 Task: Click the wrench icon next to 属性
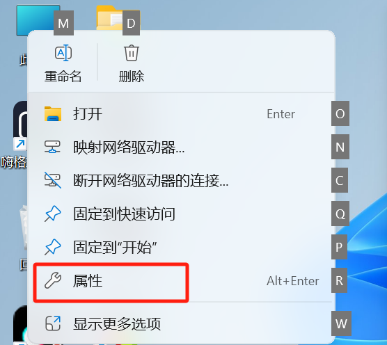coord(53,280)
